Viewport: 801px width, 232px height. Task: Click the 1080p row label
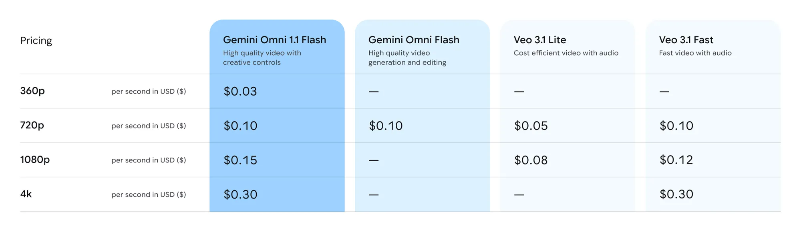click(35, 160)
